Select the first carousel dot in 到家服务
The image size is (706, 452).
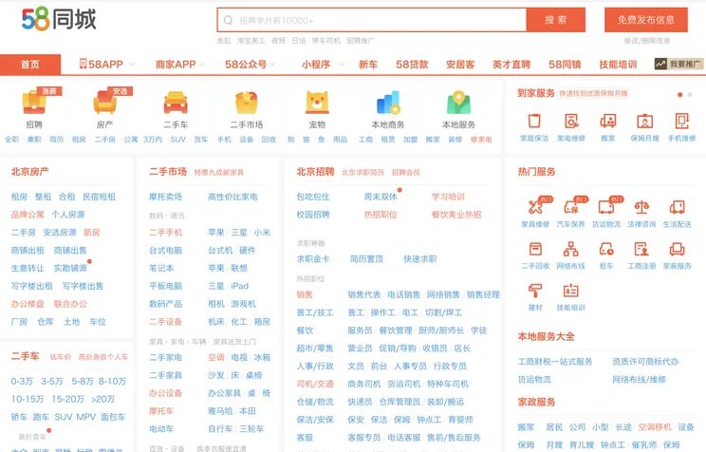coord(679,95)
